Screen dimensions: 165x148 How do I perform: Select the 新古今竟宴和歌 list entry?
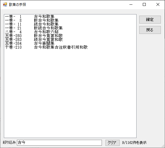70,36
